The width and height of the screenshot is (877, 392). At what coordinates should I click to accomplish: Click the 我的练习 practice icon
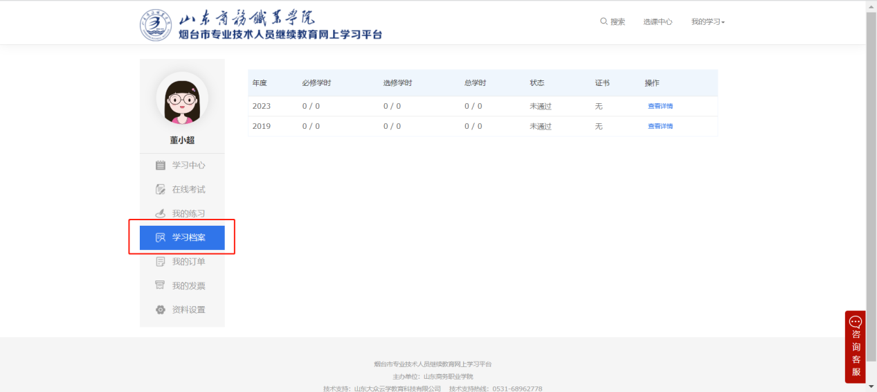pos(161,213)
